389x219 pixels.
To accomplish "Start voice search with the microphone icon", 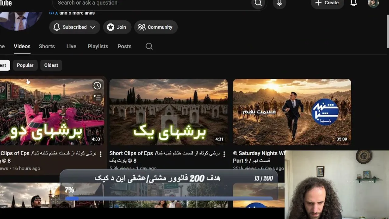I will (280, 3).
